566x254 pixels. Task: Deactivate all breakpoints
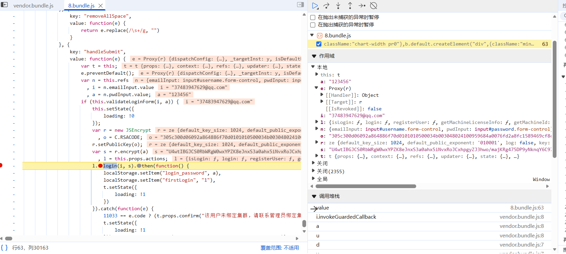[x=373, y=5]
